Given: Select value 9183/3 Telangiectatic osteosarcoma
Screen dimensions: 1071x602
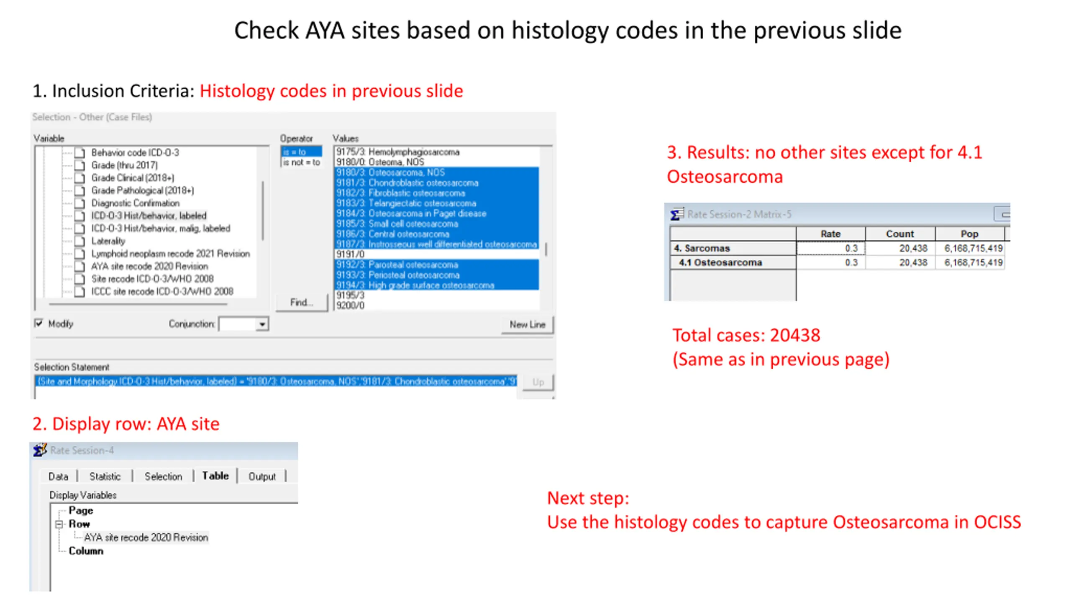Looking at the screenshot, I should [436, 203].
